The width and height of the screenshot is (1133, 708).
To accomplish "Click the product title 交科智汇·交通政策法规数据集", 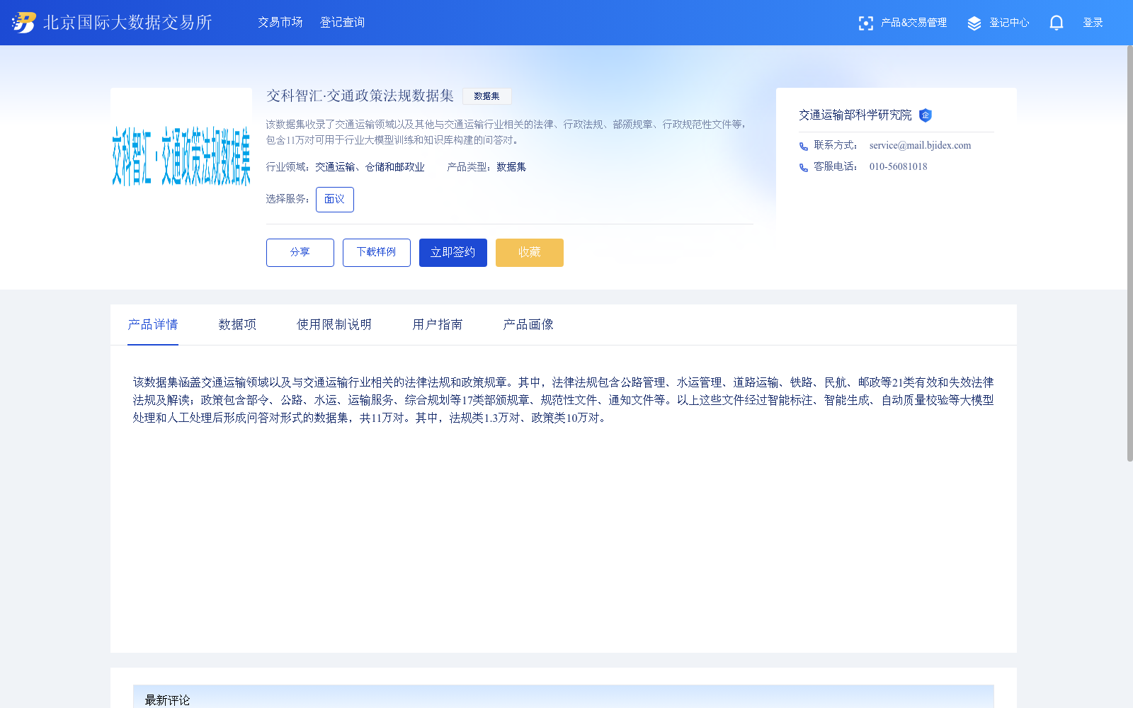I will pyautogui.click(x=360, y=96).
